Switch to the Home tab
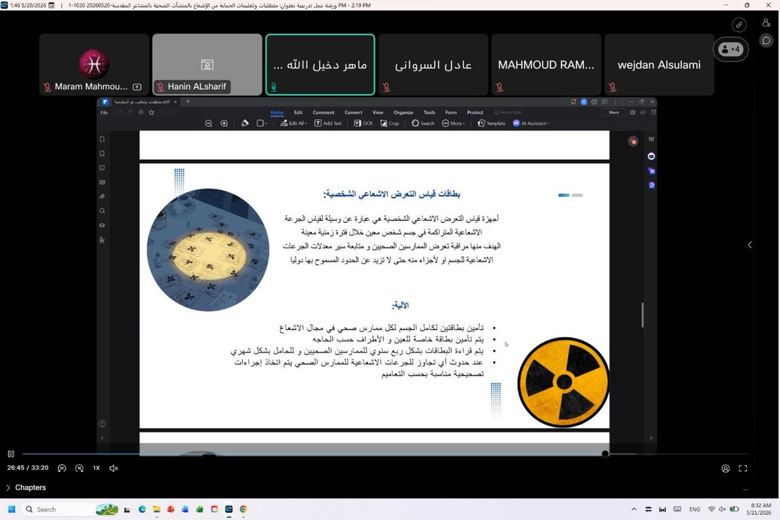780x520 pixels. coord(278,112)
